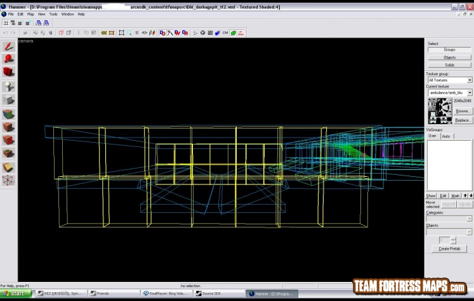474x301 pixels.
Task: Click the current texture preview thumbnail
Action: [440, 111]
